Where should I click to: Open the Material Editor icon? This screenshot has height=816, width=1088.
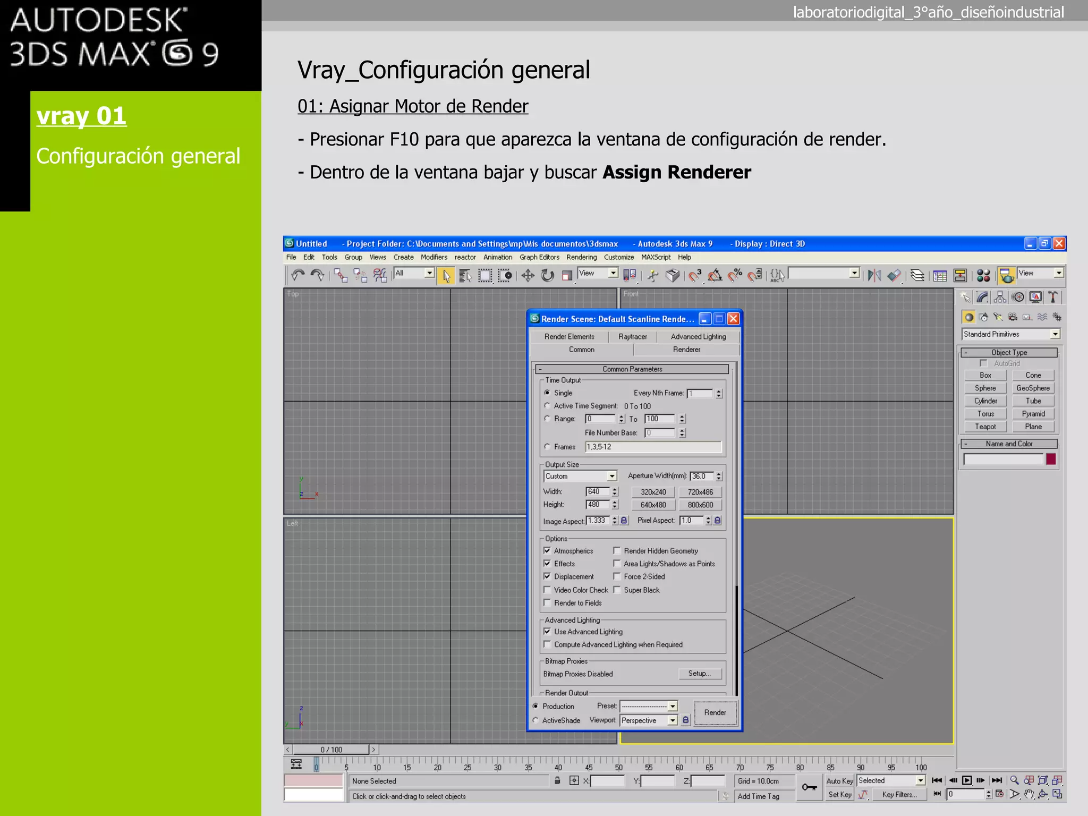(983, 275)
